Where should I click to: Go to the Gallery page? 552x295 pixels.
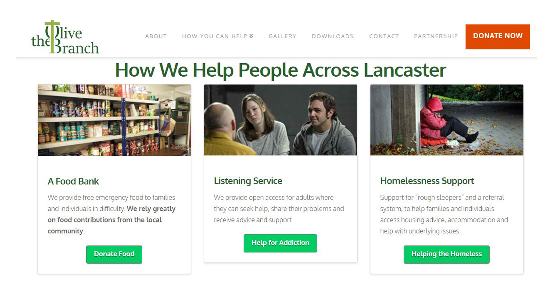[x=282, y=36]
